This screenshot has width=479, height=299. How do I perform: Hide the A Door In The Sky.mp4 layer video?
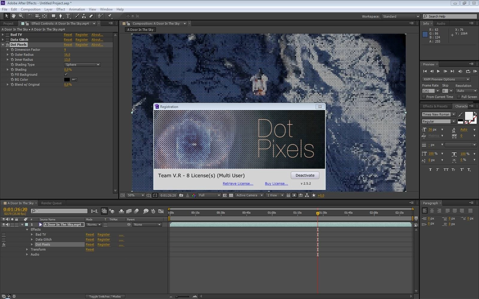point(4,225)
